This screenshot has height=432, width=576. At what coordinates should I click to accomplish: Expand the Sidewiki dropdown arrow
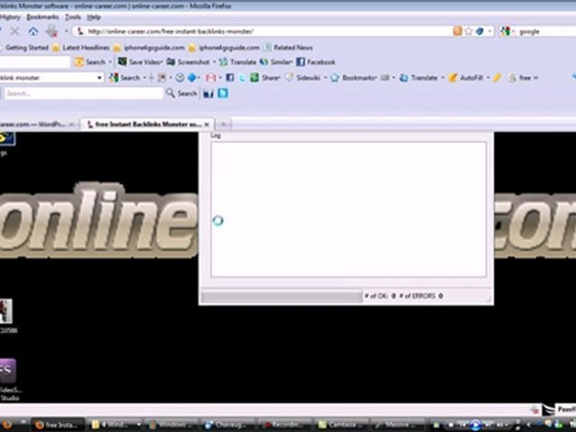point(325,77)
